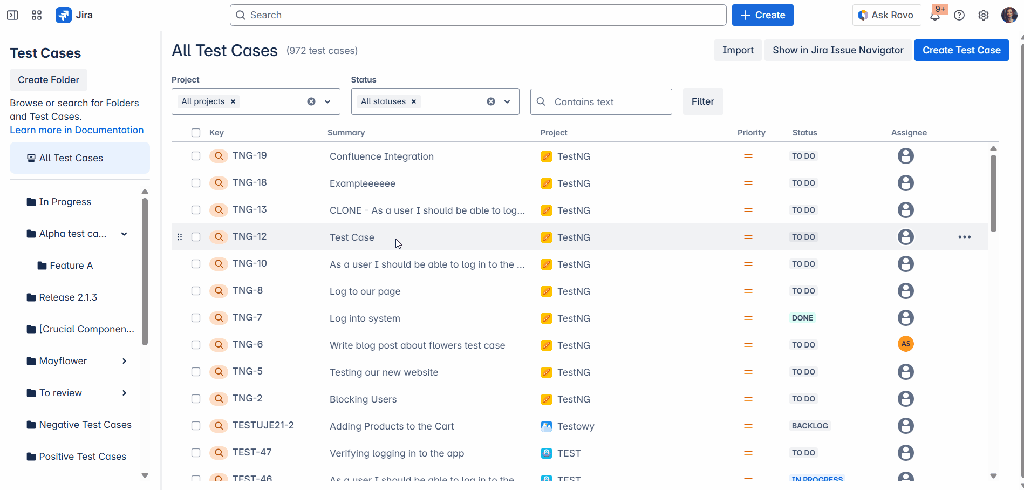Toggle the select-all checkbox in header
Image resolution: width=1024 pixels, height=490 pixels.
196,133
